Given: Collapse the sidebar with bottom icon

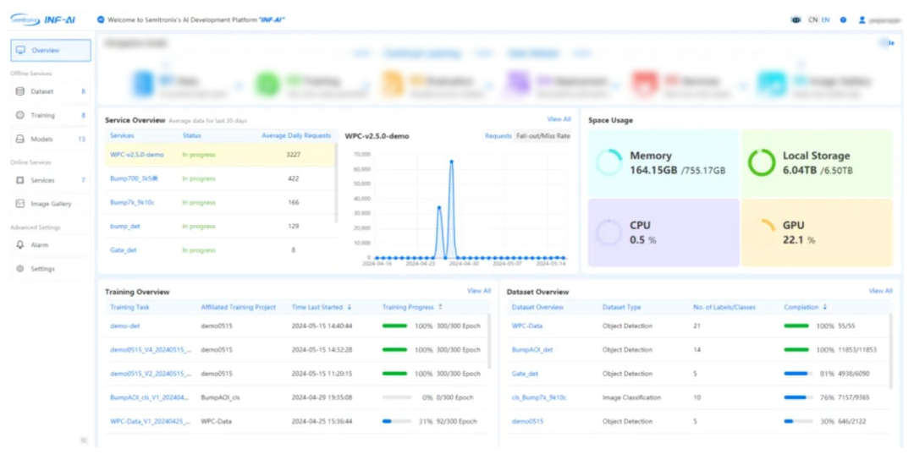Looking at the screenshot, I should (x=83, y=440).
